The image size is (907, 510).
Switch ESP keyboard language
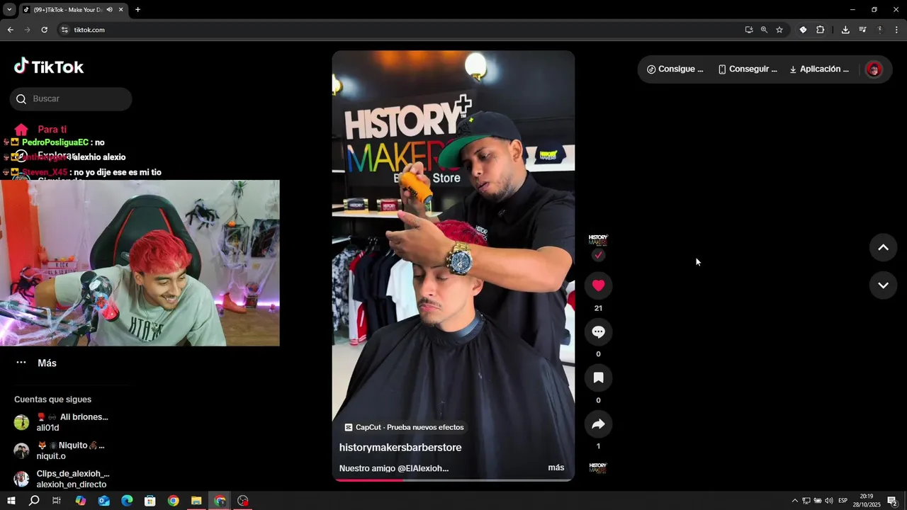click(x=843, y=501)
